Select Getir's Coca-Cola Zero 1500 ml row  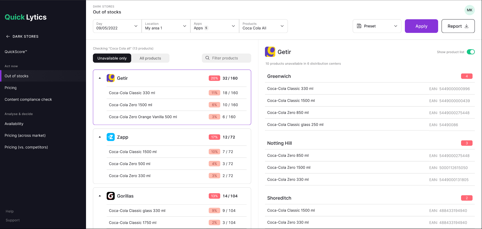177,105
